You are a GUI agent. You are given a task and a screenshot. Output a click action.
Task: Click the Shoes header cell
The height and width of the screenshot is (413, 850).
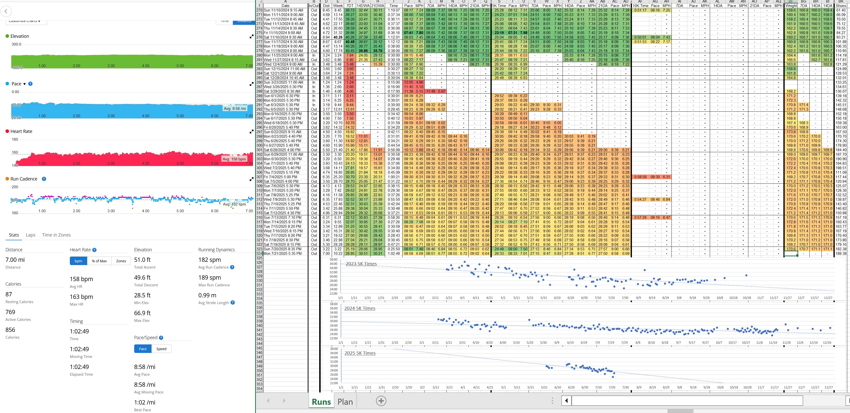pyautogui.click(x=841, y=6)
